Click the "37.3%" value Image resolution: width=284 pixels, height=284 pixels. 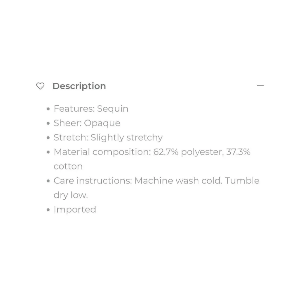[x=238, y=152]
